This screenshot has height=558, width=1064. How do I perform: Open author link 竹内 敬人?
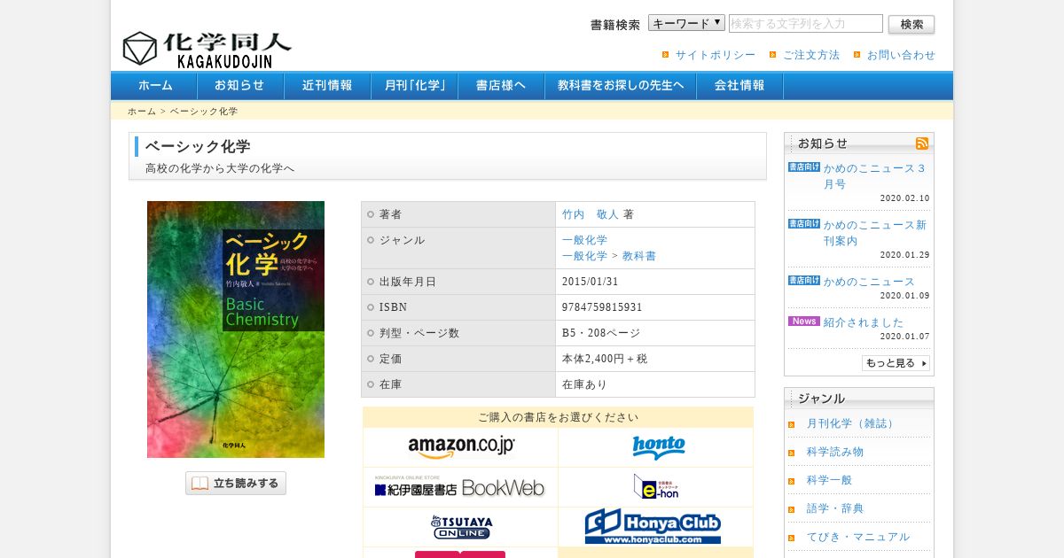pos(591,214)
